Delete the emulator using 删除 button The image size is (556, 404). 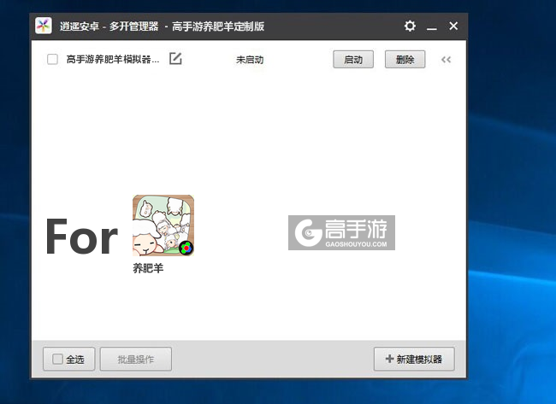click(405, 59)
